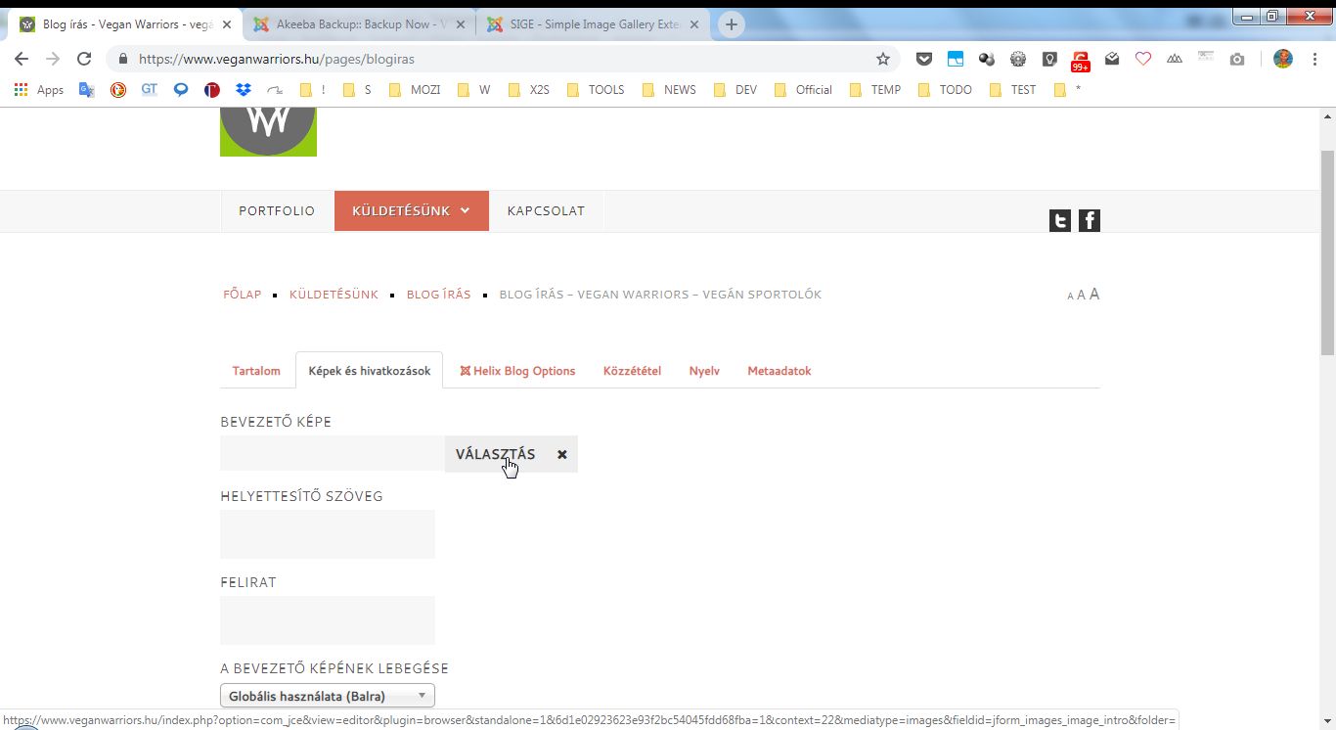Screen dimensions: 1336x730
Task: Open the Facebook social icon
Action: coord(1089,221)
